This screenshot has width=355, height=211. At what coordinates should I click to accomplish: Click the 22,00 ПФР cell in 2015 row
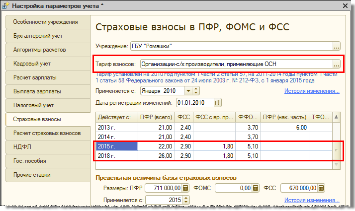pos(156,146)
